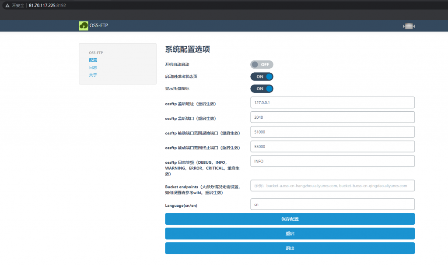Focus the ossftp 监听地址 field showing 127.0.0.1
The image size is (448, 265).
tap(332, 102)
